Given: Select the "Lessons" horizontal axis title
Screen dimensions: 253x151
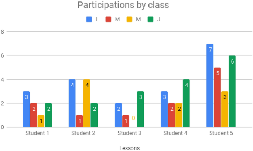Looking at the screenshot, I should 129,148.
